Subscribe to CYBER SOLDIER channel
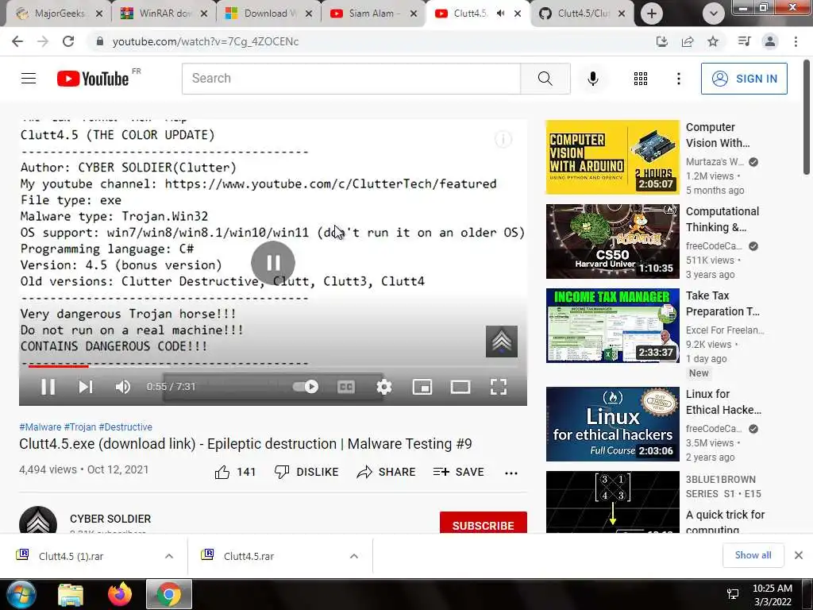This screenshot has width=813, height=610. click(484, 523)
